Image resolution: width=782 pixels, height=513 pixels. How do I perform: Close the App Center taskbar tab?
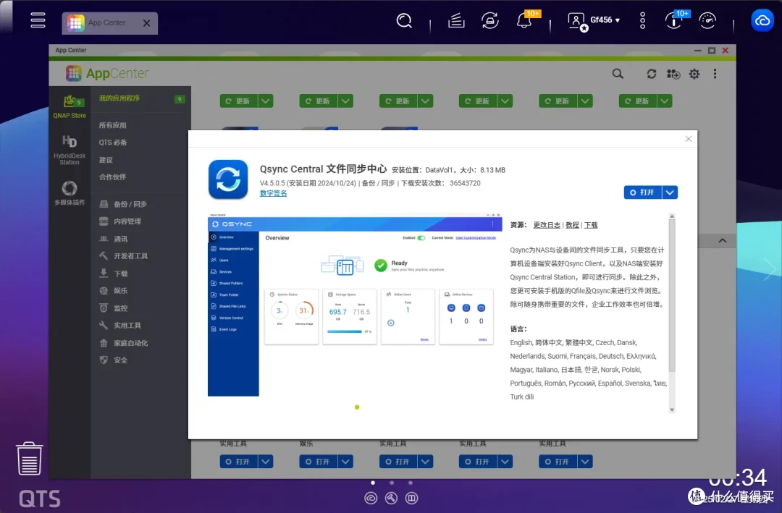click(x=146, y=23)
